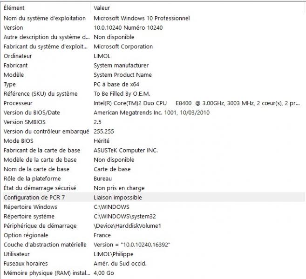306x279 pixels.
Task: Select path value "C:\WINDOWS\system32"
Action: 125,216
